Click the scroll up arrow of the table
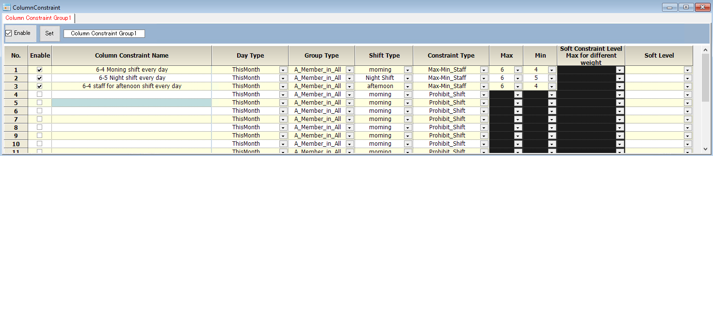713x335 pixels. click(x=706, y=50)
